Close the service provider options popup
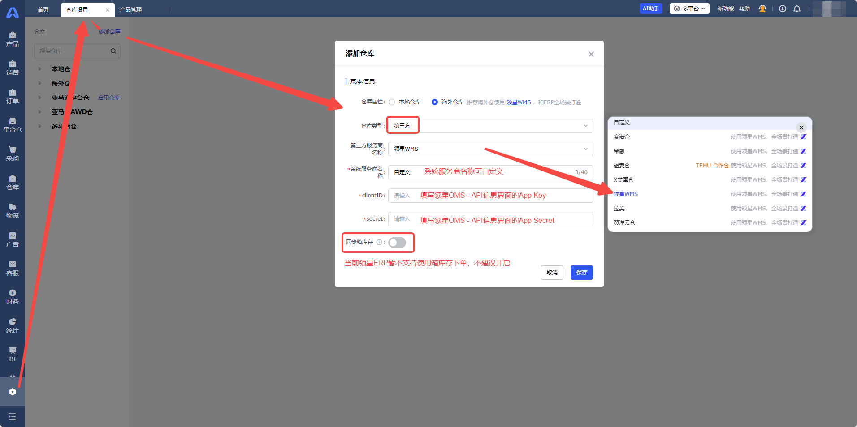This screenshot has width=857, height=427. click(x=801, y=128)
